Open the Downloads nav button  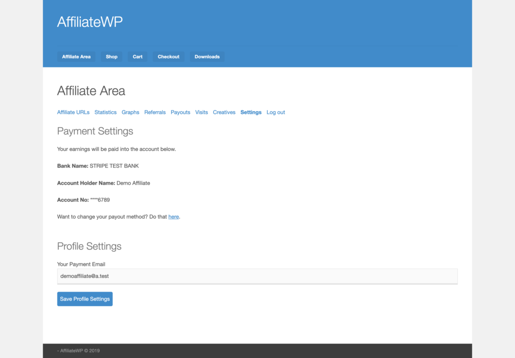(x=207, y=57)
